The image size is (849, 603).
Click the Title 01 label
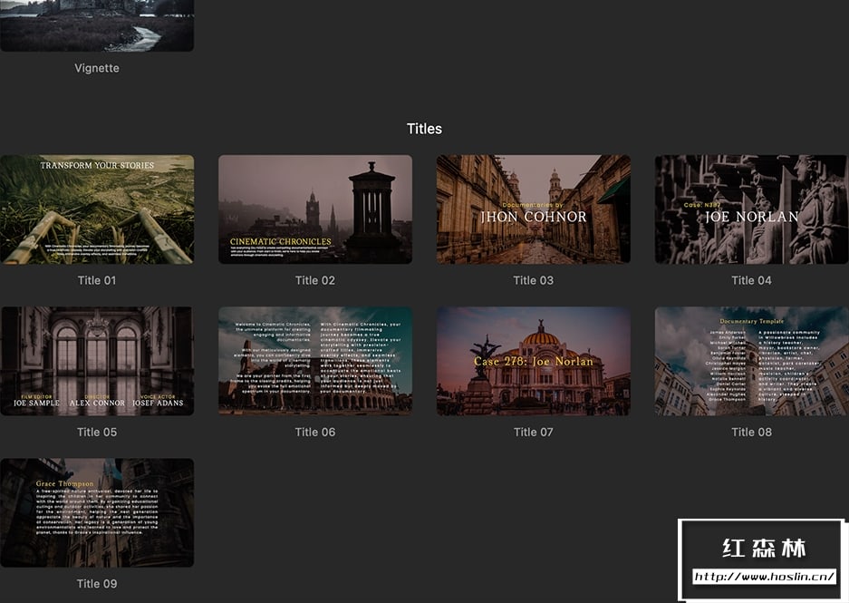coord(97,280)
